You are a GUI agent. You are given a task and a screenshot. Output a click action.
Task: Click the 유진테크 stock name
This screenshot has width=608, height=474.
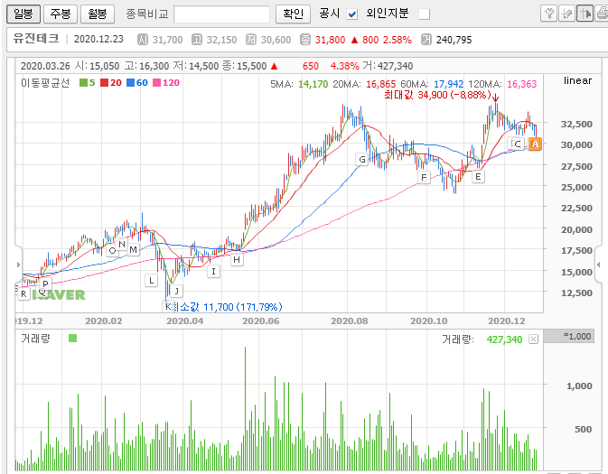36,38
